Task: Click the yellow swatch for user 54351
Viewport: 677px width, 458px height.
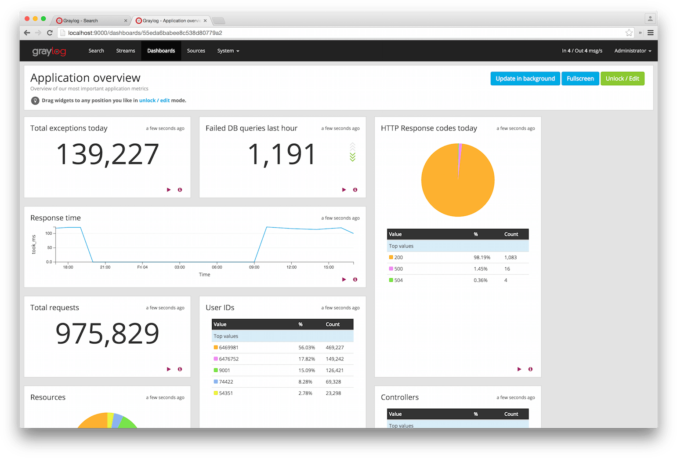Action: point(216,393)
